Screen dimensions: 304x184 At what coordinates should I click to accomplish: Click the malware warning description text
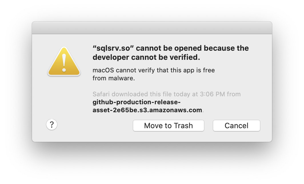point(153,74)
